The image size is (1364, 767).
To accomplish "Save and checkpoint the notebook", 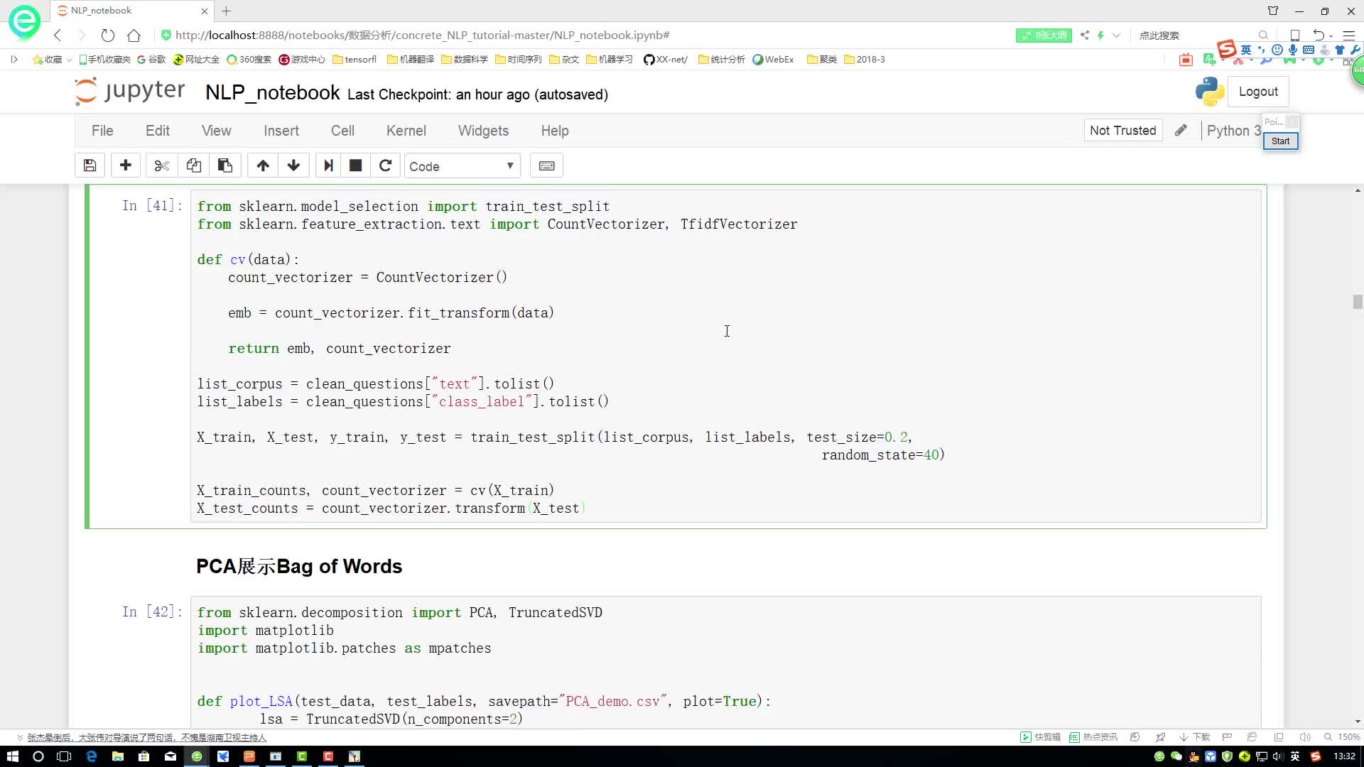I will (x=90, y=165).
